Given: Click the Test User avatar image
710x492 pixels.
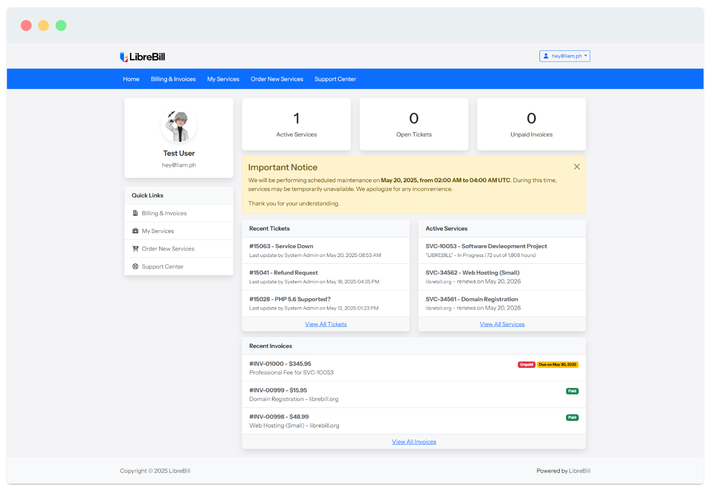Looking at the screenshot, I should click(x=179, y=125).
